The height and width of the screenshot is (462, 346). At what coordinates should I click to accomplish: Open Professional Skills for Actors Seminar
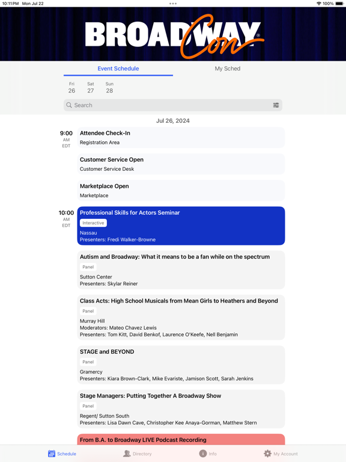181,226
